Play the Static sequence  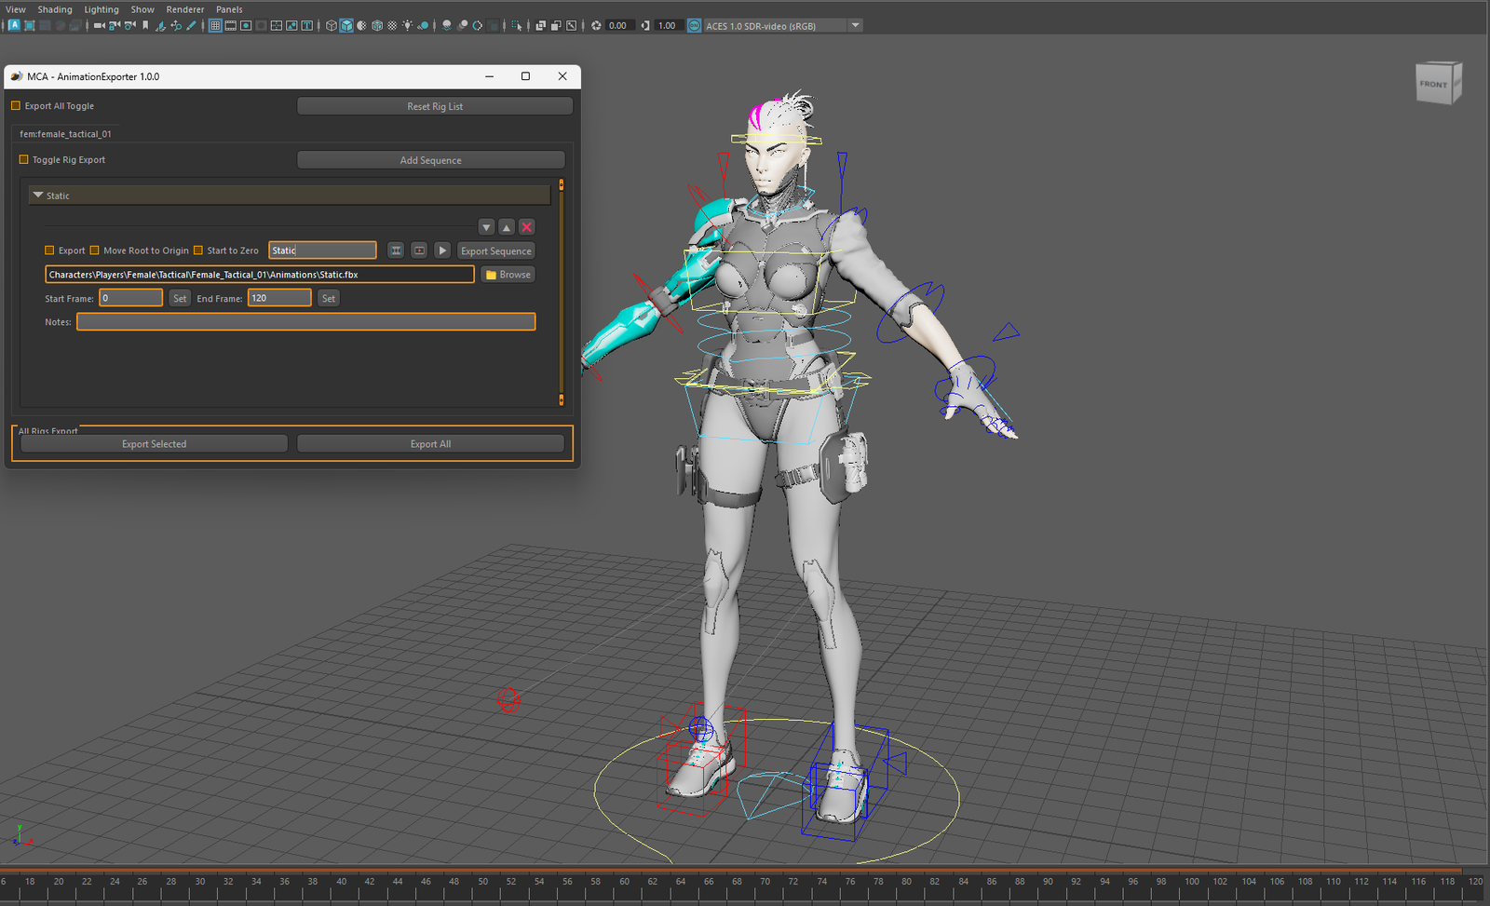[x=442, y=250]
